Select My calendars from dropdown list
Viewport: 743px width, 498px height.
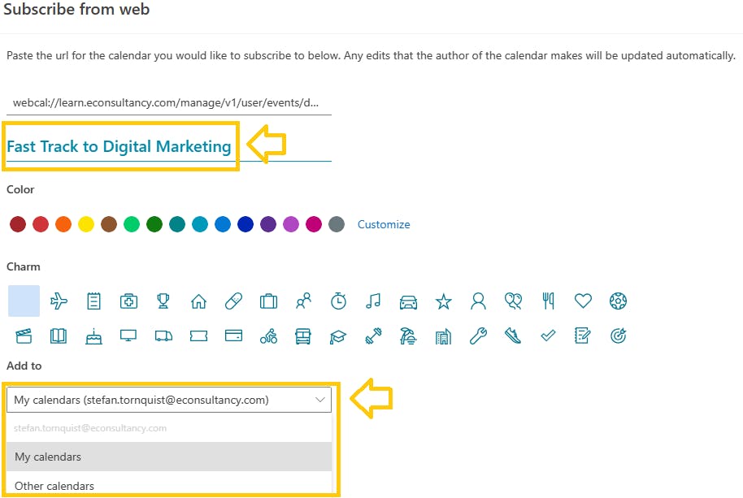click(x=169, y=457)
